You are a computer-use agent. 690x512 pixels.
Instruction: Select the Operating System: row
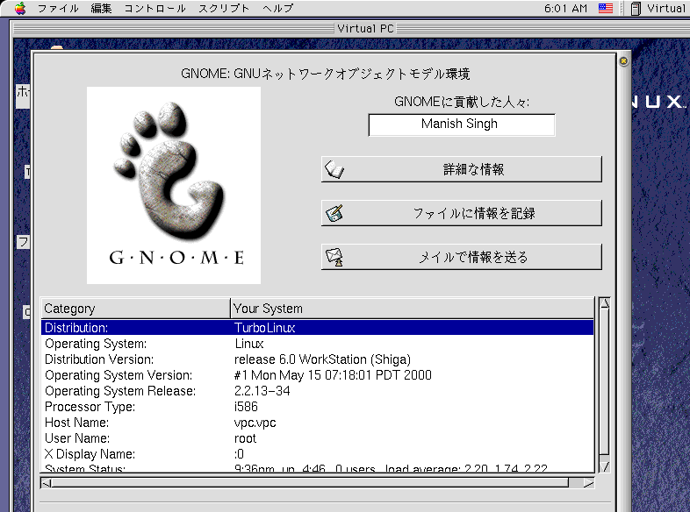[317, 344]
